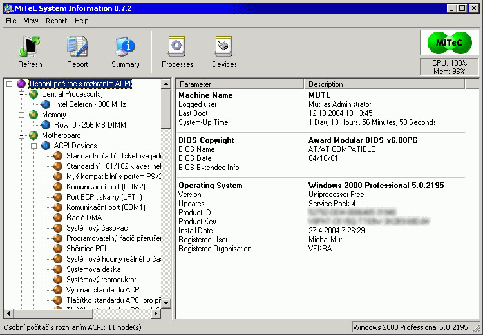Viewport: 483px width, 335px height.
Task: Click the icon beside Vypínač standardu ACPI
Action: tap(58, 290)
